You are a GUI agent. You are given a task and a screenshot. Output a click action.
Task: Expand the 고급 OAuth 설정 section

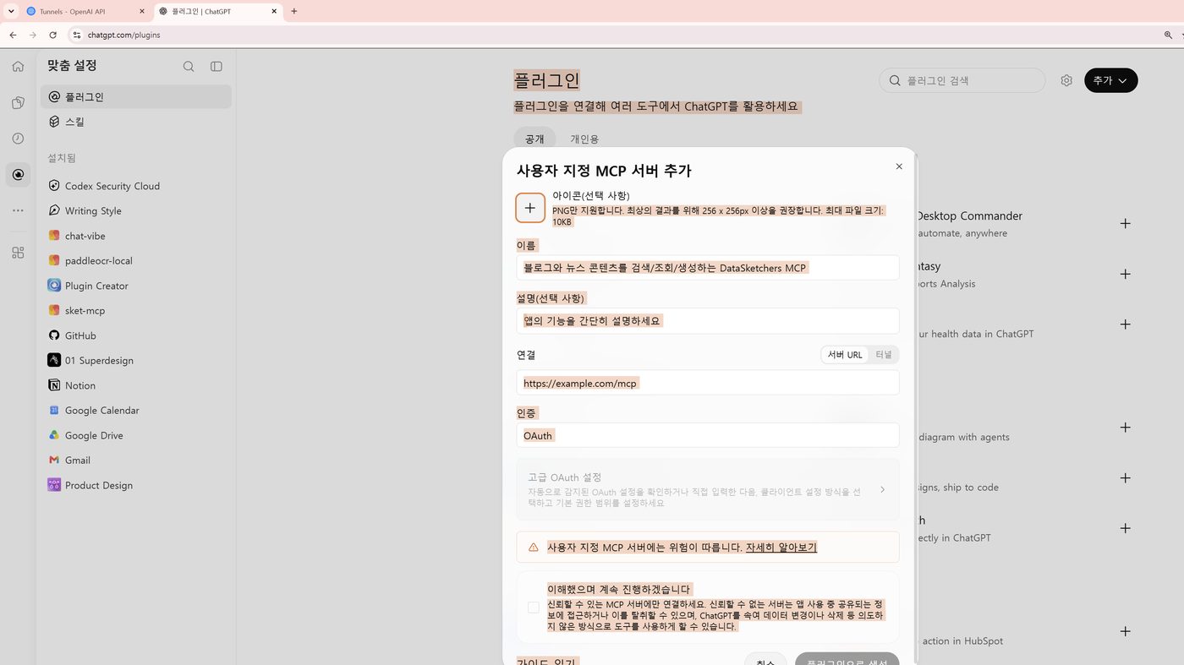pyautogui.click(x=707, y=489)
